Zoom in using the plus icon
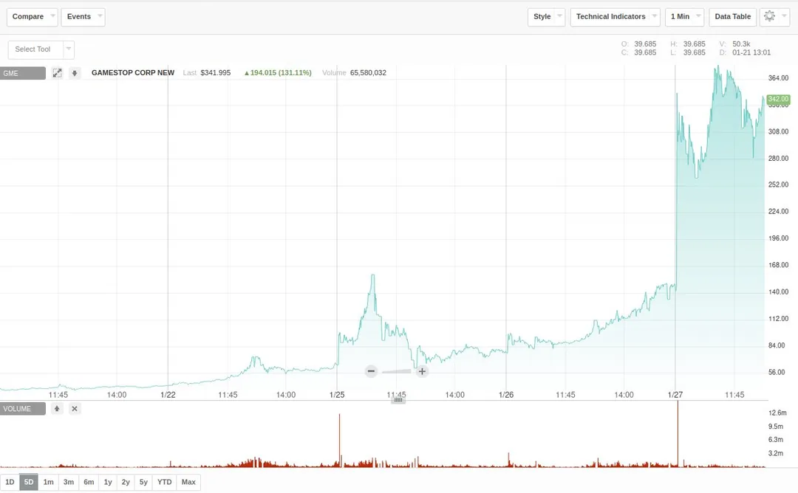Screen dimensions: 798x493 (x=422, y=371)
